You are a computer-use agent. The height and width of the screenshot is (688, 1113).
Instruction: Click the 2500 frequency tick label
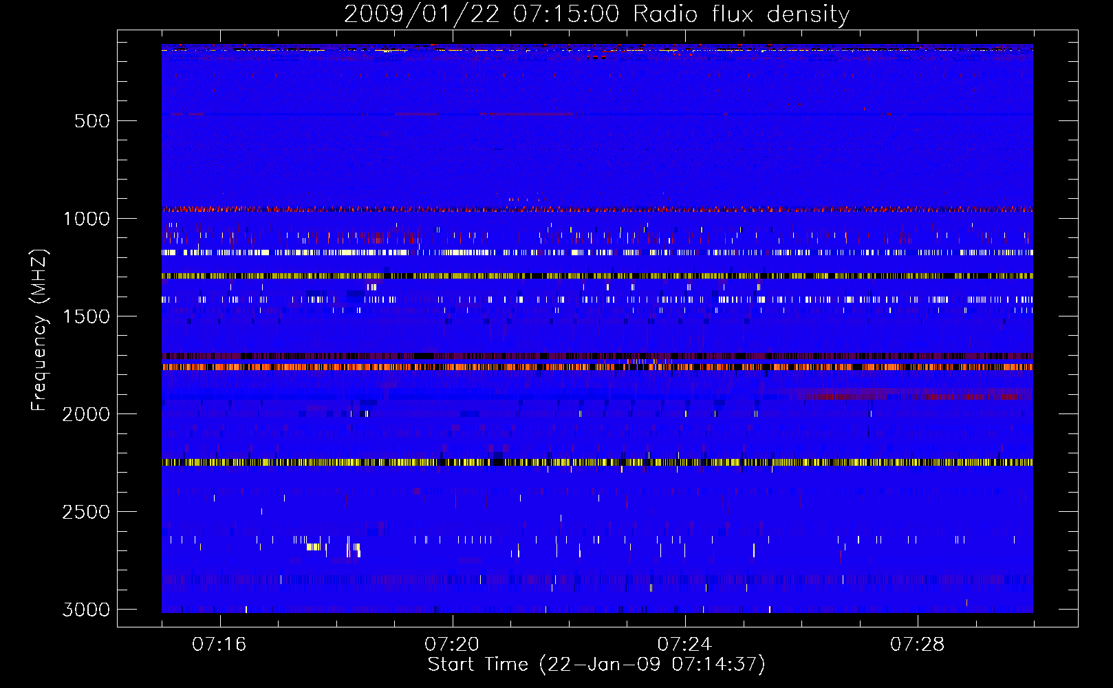(x=86, y=512)
